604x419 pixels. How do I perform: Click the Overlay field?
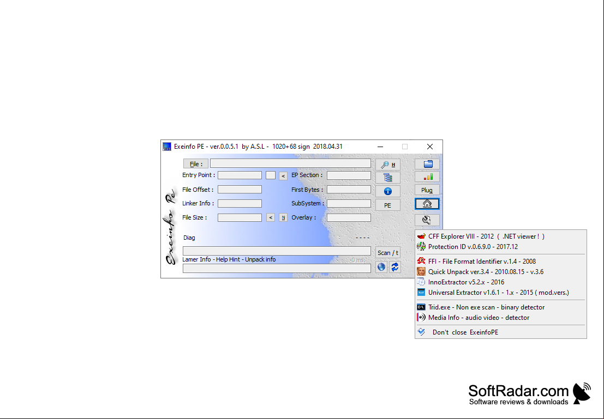349,217
